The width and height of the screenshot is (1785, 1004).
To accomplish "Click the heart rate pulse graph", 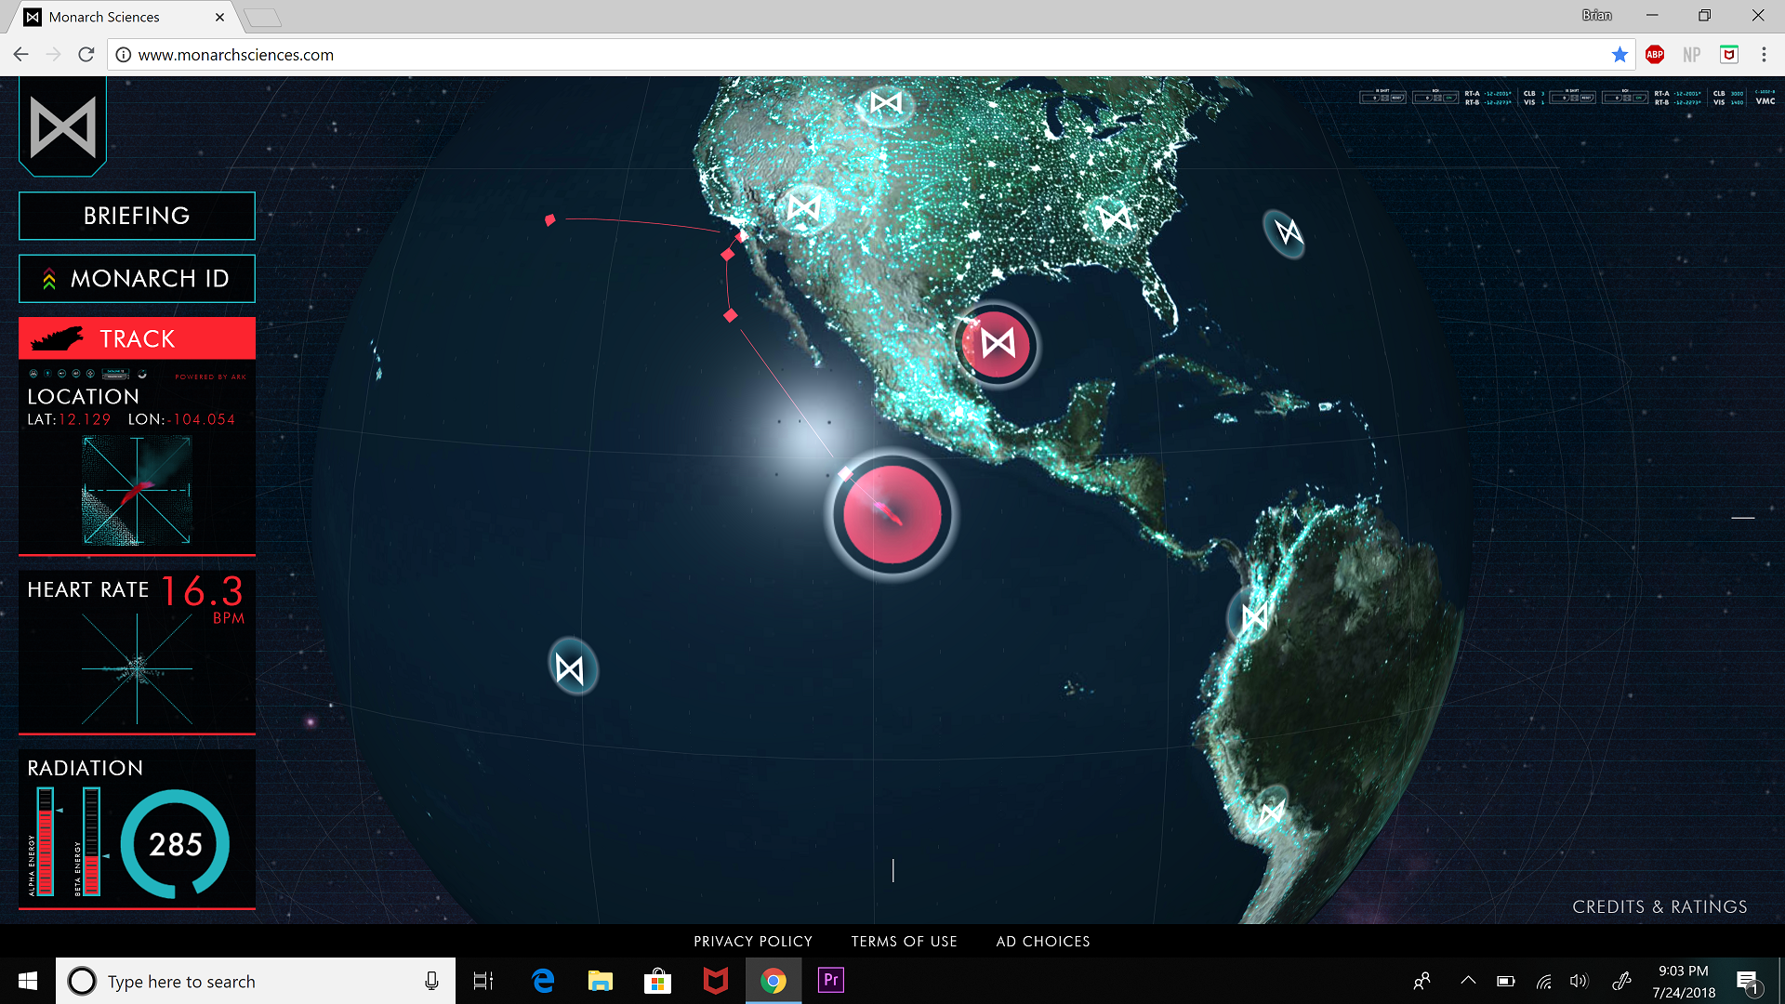I will 137,668.
